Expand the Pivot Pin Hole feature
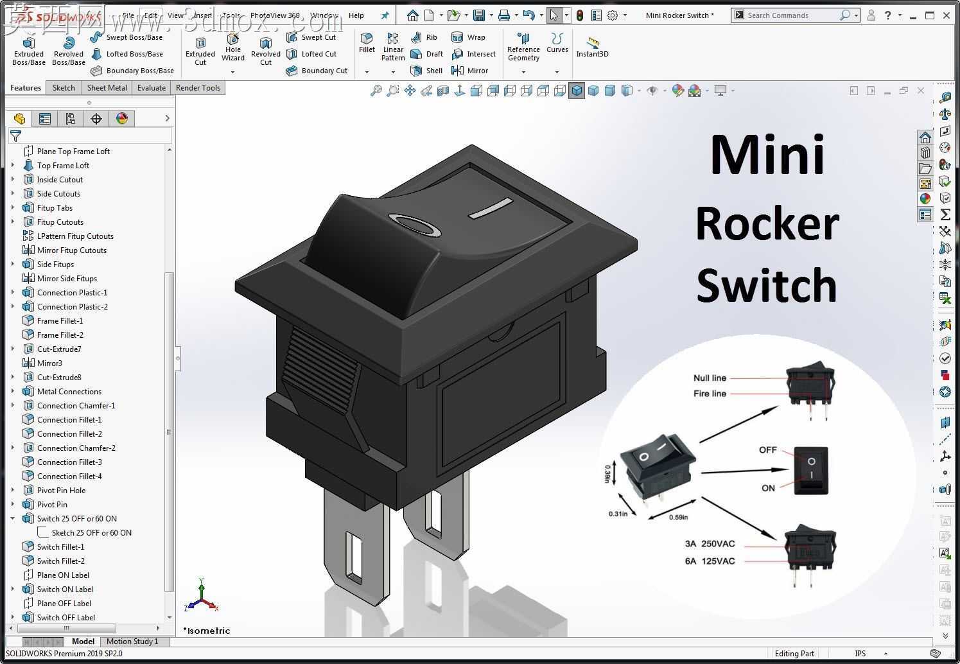This screenshot has height=664, width=960. coord(13,490)
